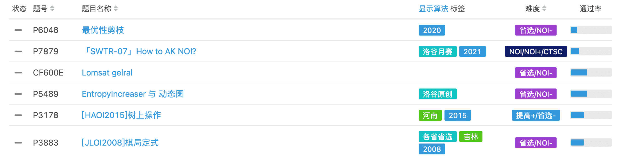619x164 pixels.
Task: Sort problems by 题号 column arrows
Action: click(52, 9)
